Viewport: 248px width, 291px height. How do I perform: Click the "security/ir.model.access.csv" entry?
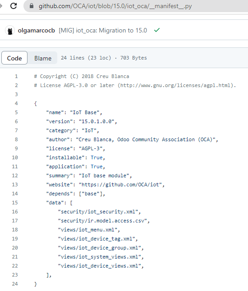102,221
